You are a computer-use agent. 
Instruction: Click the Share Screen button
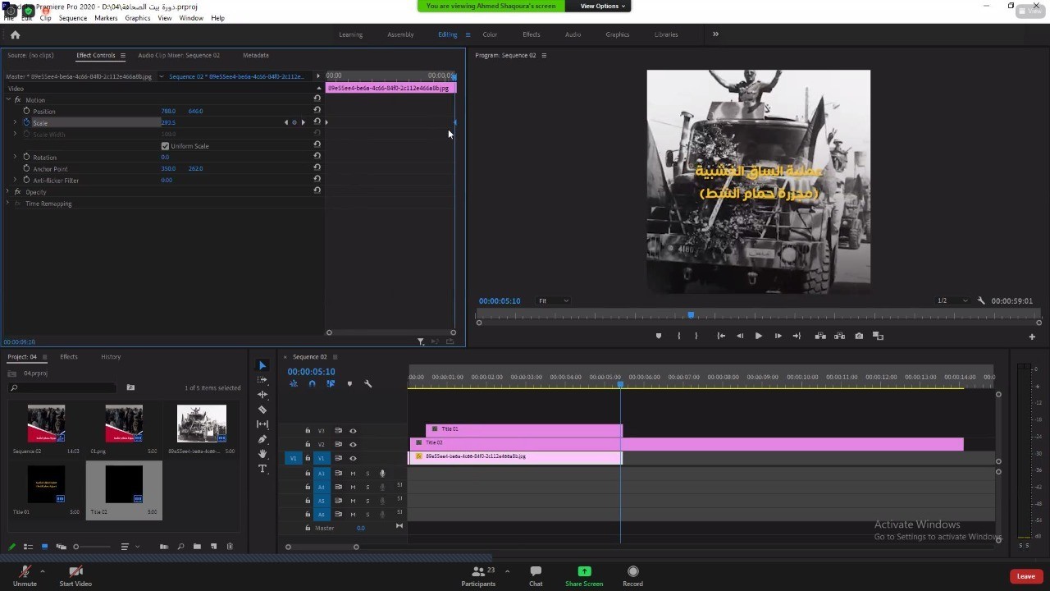point(583,575)
